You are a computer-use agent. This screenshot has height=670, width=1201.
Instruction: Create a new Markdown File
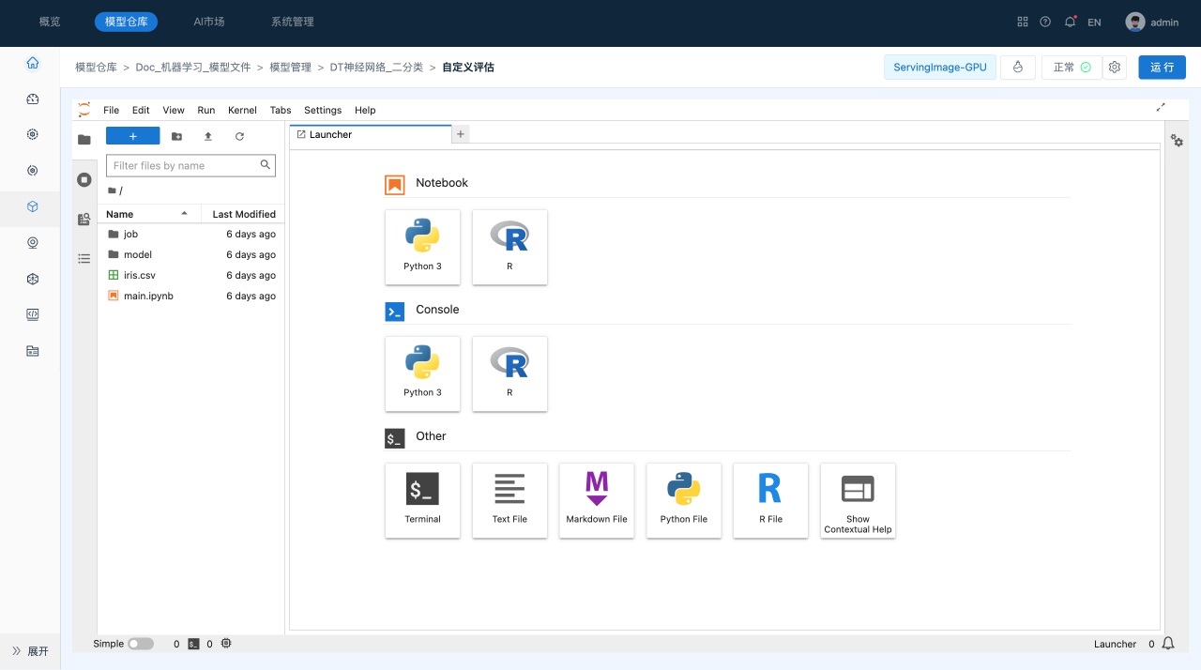[596, 499]
